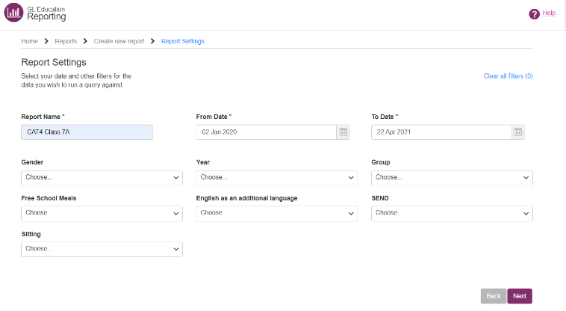Image resolution: width=566 pixels, height=311 pixels.
Task: Open the SEND dropdown
Action: 452,213
